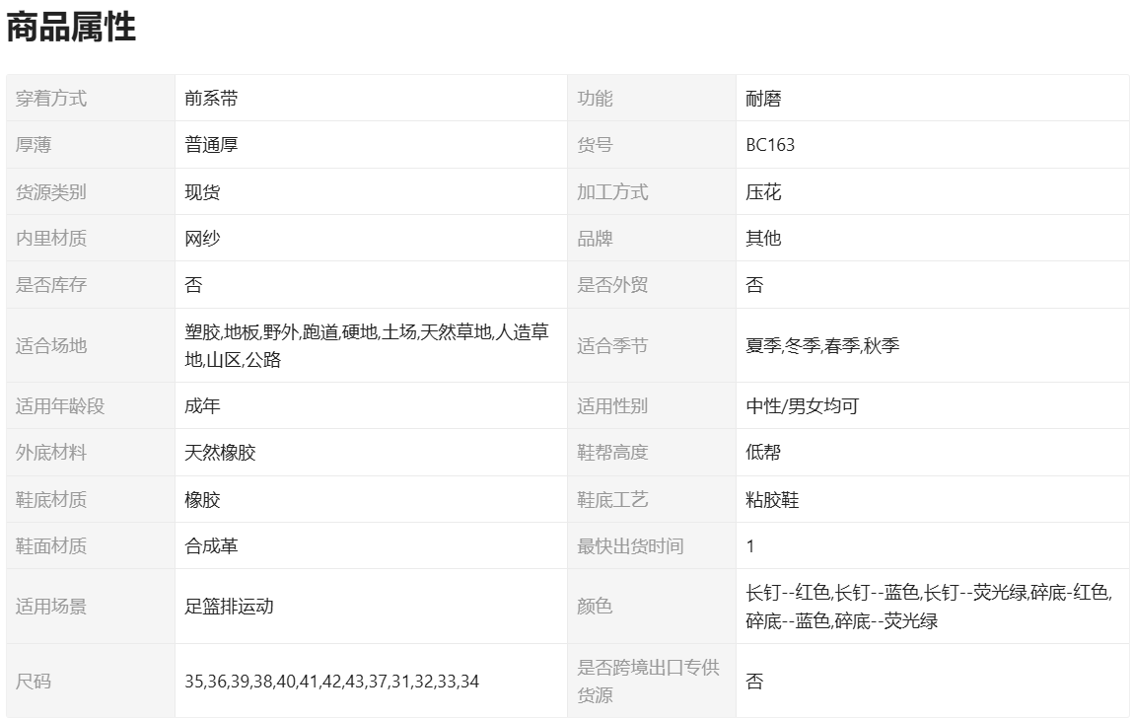Click the 商品属性 heading
1133x720 pixels.
tap(71, 28)
